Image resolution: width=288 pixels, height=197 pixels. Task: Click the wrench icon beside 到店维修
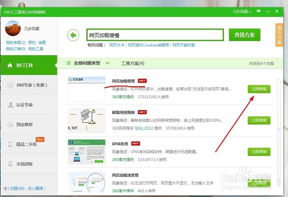click(10, 125)
